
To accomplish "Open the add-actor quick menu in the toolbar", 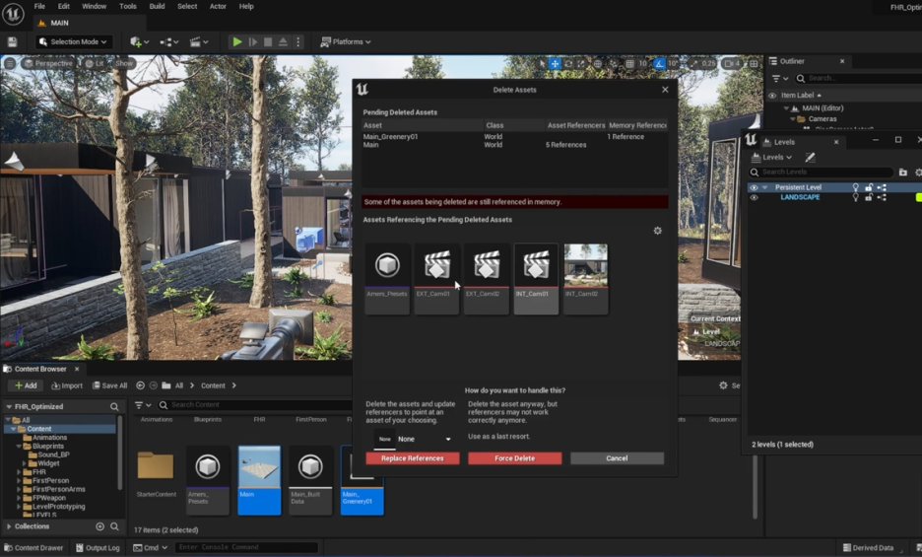I will pos(139,41).
